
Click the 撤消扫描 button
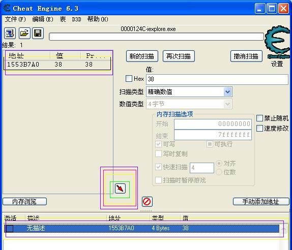coord(246,56)
